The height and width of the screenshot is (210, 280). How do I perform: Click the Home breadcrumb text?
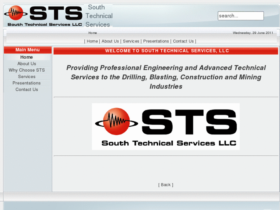pos(92,33)
